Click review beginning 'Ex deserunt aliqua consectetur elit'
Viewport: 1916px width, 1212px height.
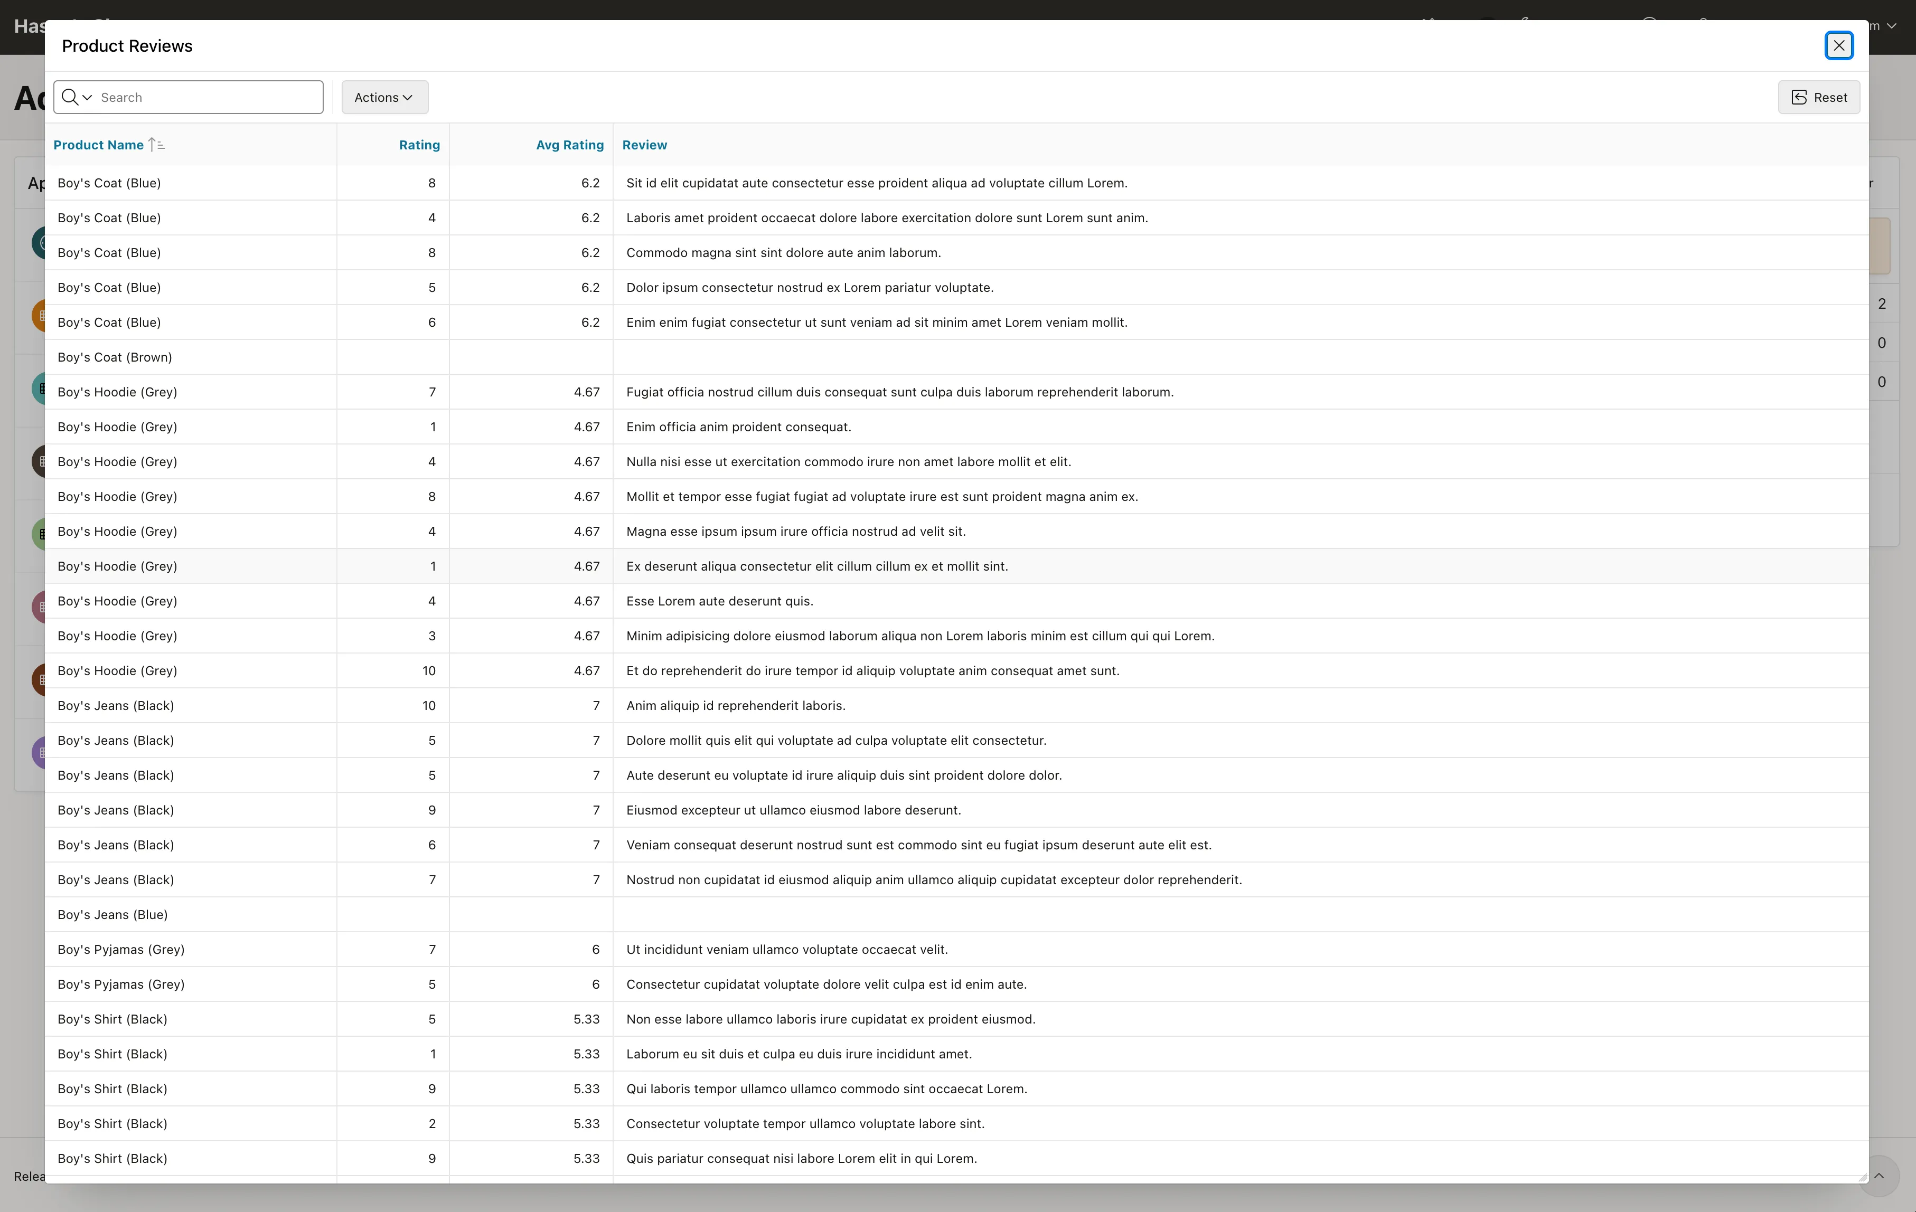[x=817, y=566]
